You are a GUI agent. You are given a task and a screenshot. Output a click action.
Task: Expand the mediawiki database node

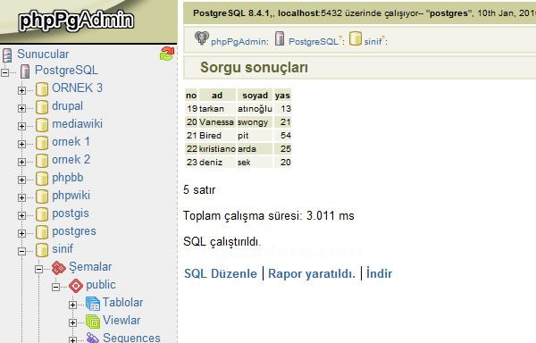pyautogui.click(x=21, y=126)
